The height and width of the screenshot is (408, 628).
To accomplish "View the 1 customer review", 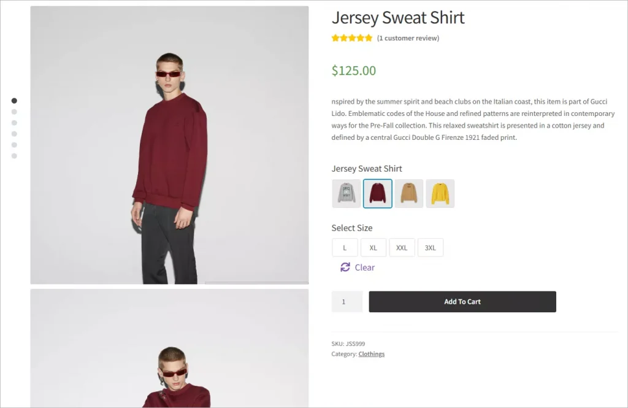I will point(408,37).
